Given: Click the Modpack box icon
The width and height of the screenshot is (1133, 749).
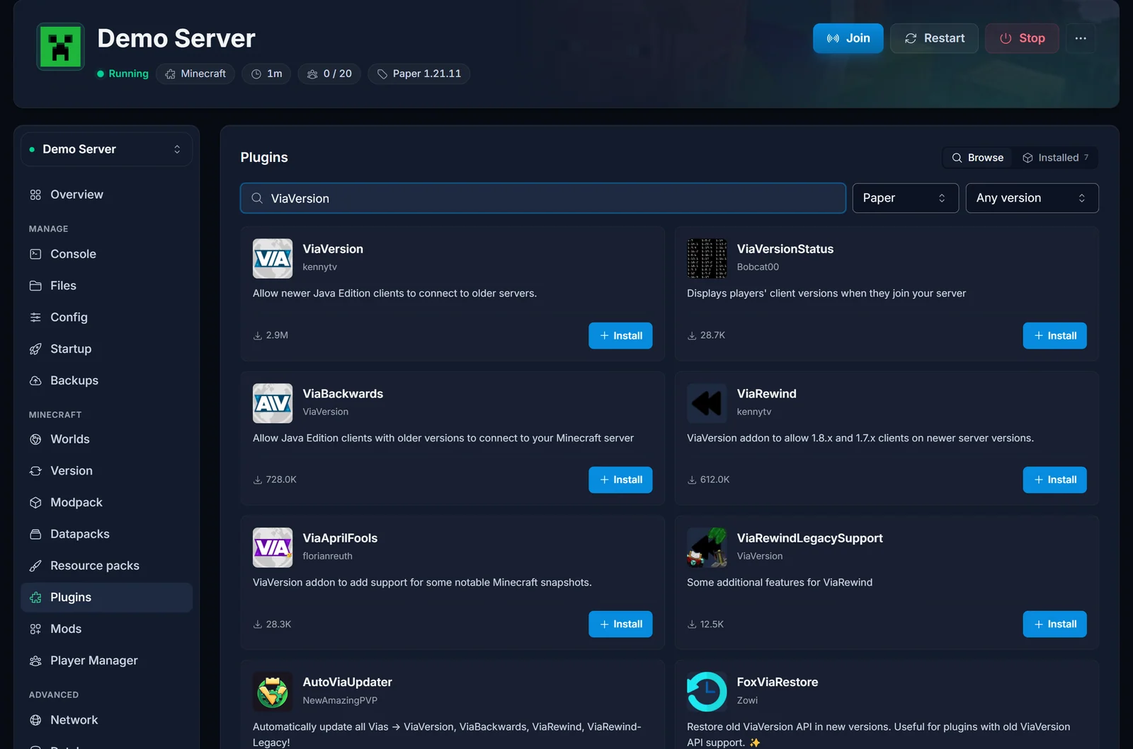Looking at the screenshot, I should click(x=35, y=502).
